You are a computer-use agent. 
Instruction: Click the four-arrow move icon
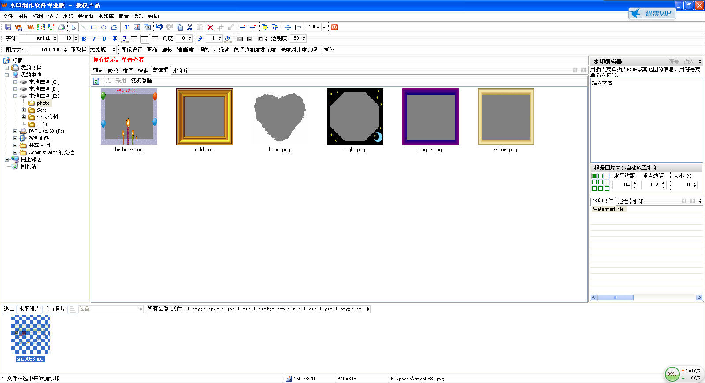point(288,27)
